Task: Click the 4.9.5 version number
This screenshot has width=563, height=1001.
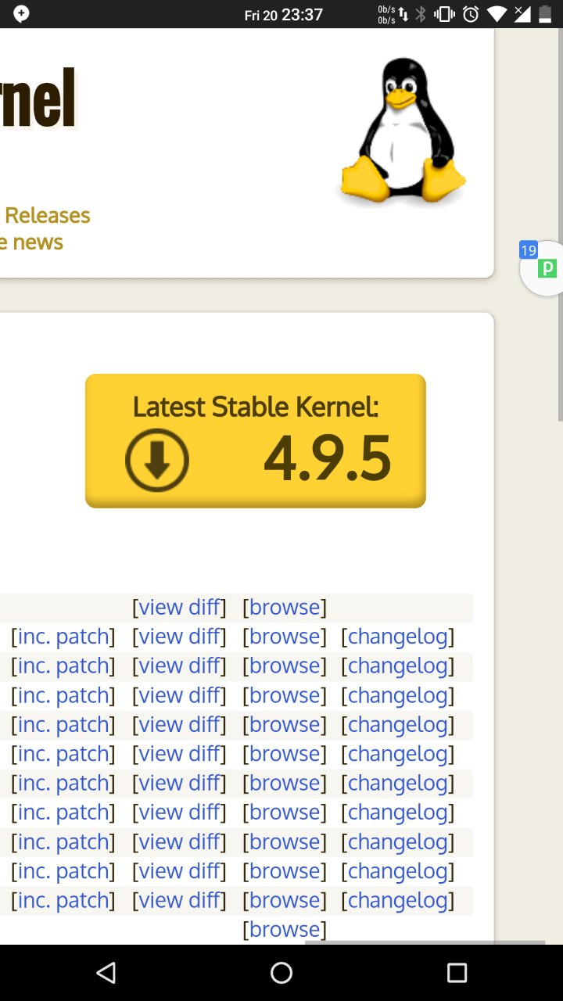Action: [x=328, y=459]
